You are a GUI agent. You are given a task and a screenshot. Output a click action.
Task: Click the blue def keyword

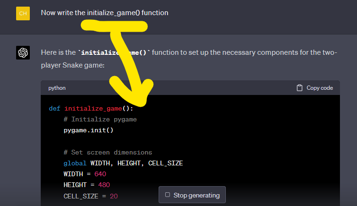[x=54, y=108]
